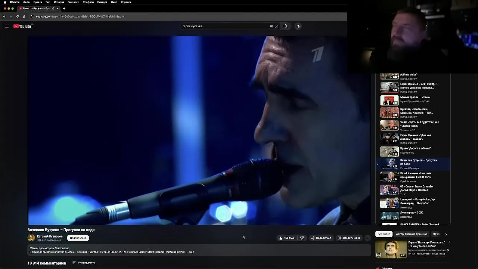Open suggested video Наутилус Помпилиус thumbnail
This screenshot has height=269, width=478.
click(x=391, y=249)
